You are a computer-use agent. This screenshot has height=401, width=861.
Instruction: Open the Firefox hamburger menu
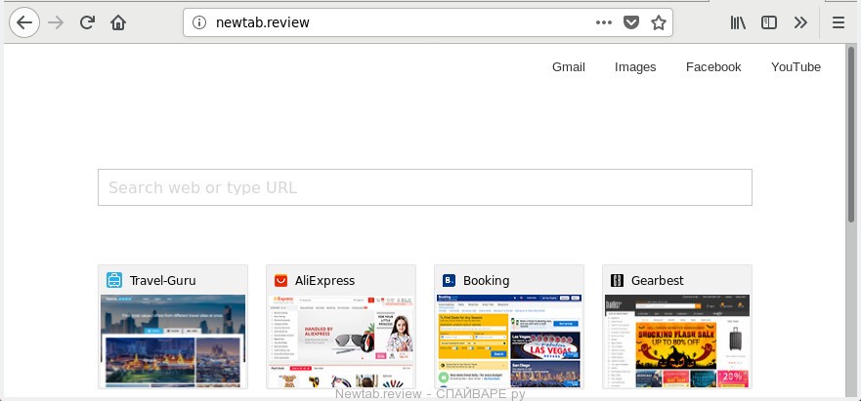(838, 22)
